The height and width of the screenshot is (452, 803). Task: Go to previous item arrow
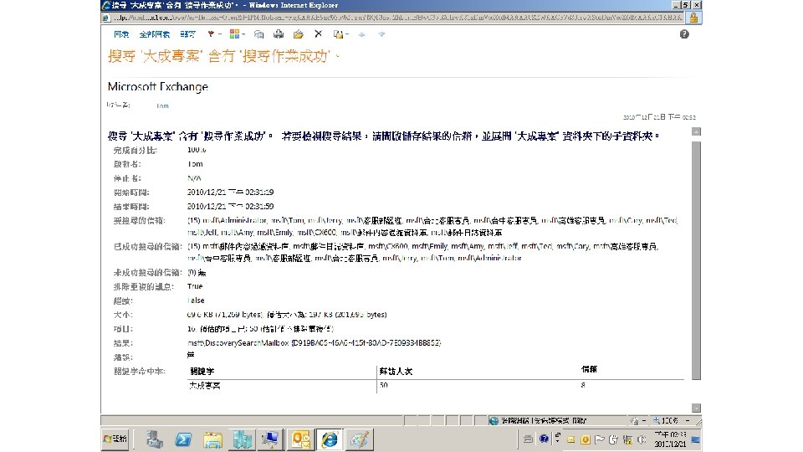pyautogui.click(x=362, y=34)
